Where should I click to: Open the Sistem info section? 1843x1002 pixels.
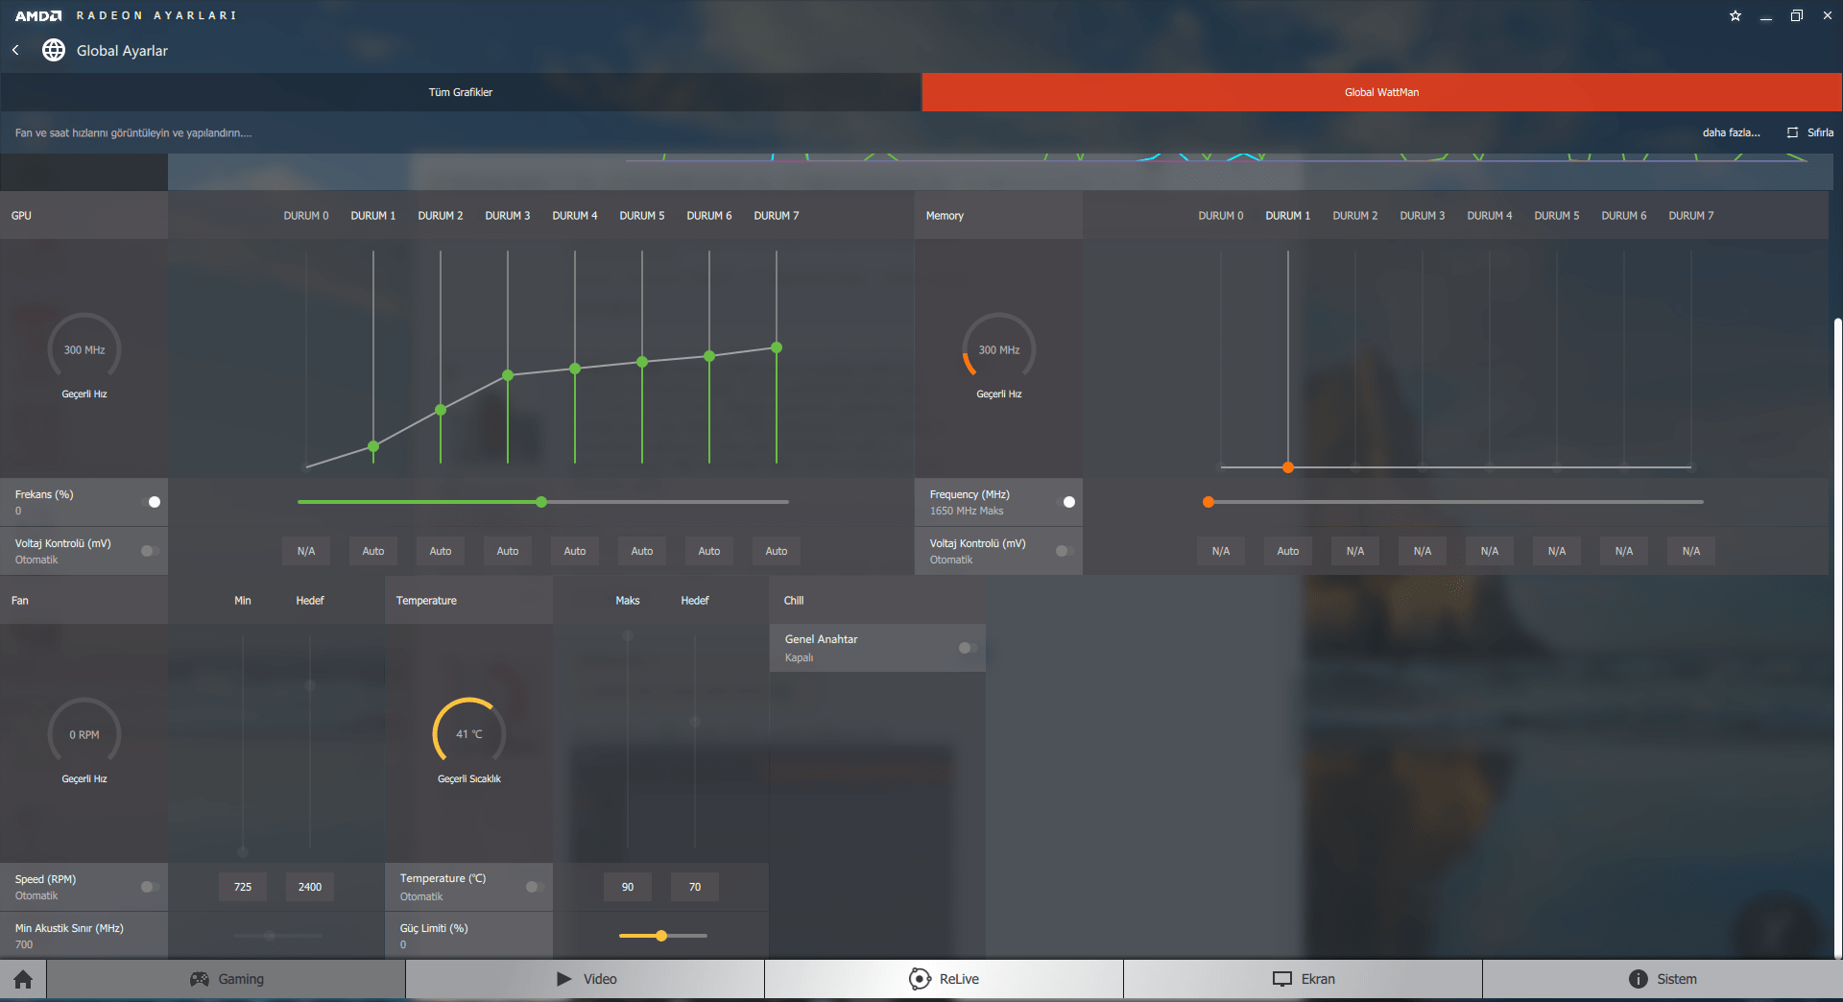click(1663, 979)
